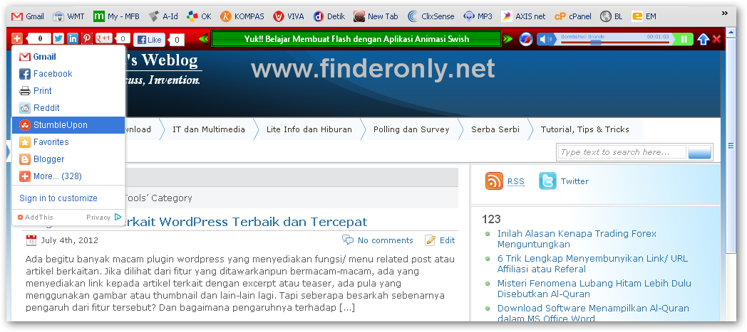Open Inilah Alasan Kenapa Trading Forex article
The image size is (747, 332).
pyautogui.click(x=577, y=239)
